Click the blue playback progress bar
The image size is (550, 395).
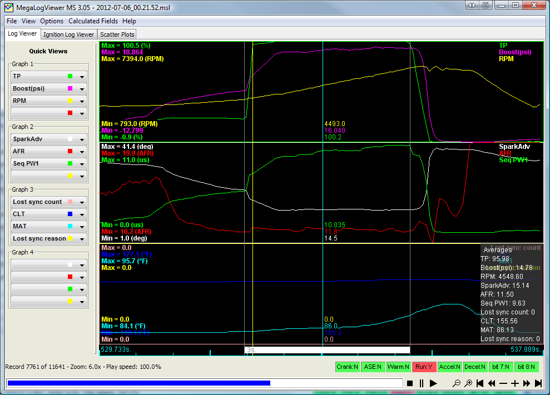pos(139,383)
